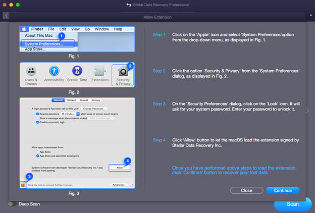315x213 pixels.
Task: Click the Fig. 3 caption
Action: 74,193
